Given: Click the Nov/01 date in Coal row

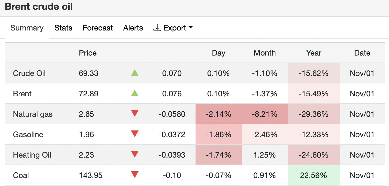Looking at the screenshot, I should [x=362, y=175].
